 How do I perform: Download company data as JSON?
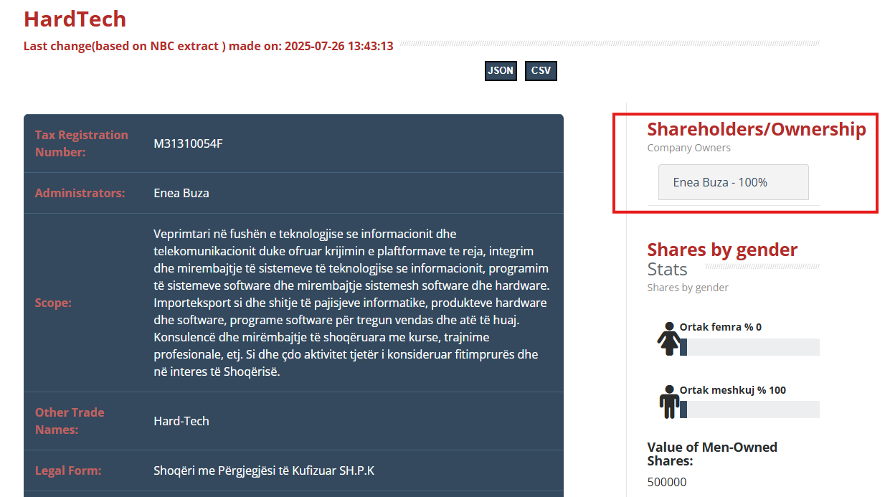[x=501, y=71]
